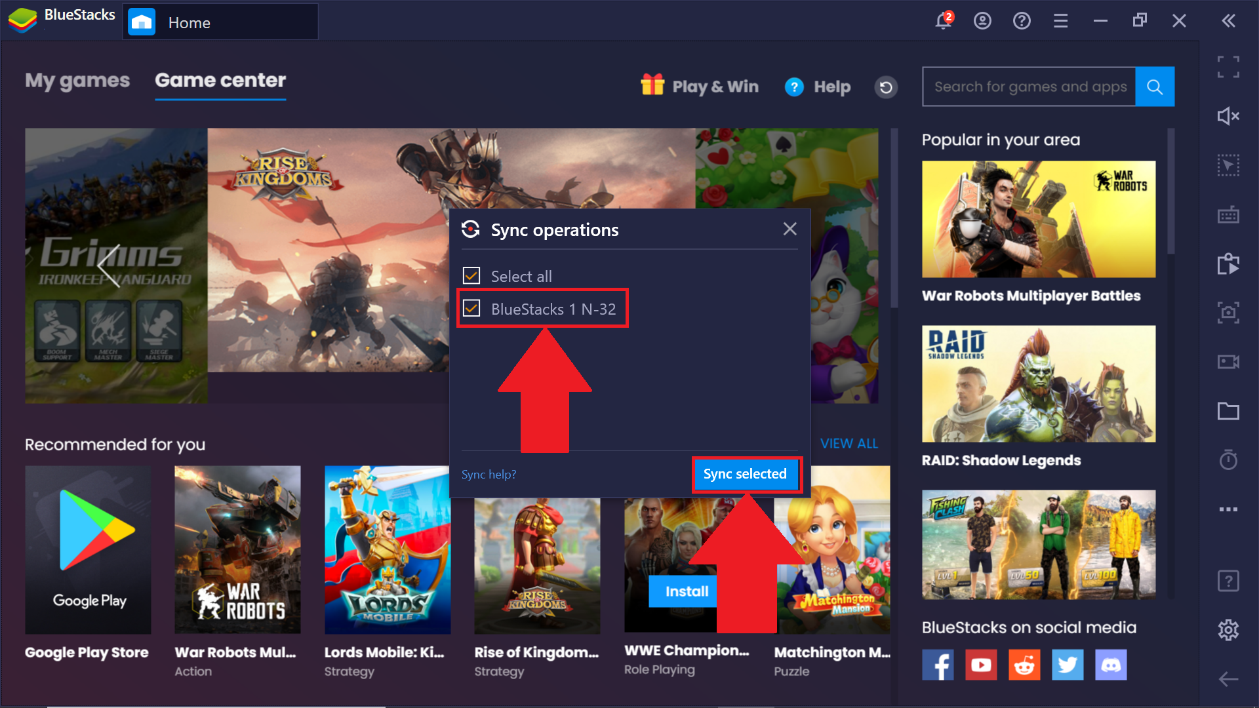Toggle the mouse cursor lock icon
The image size is (1259, 708).
[1228, 165]
